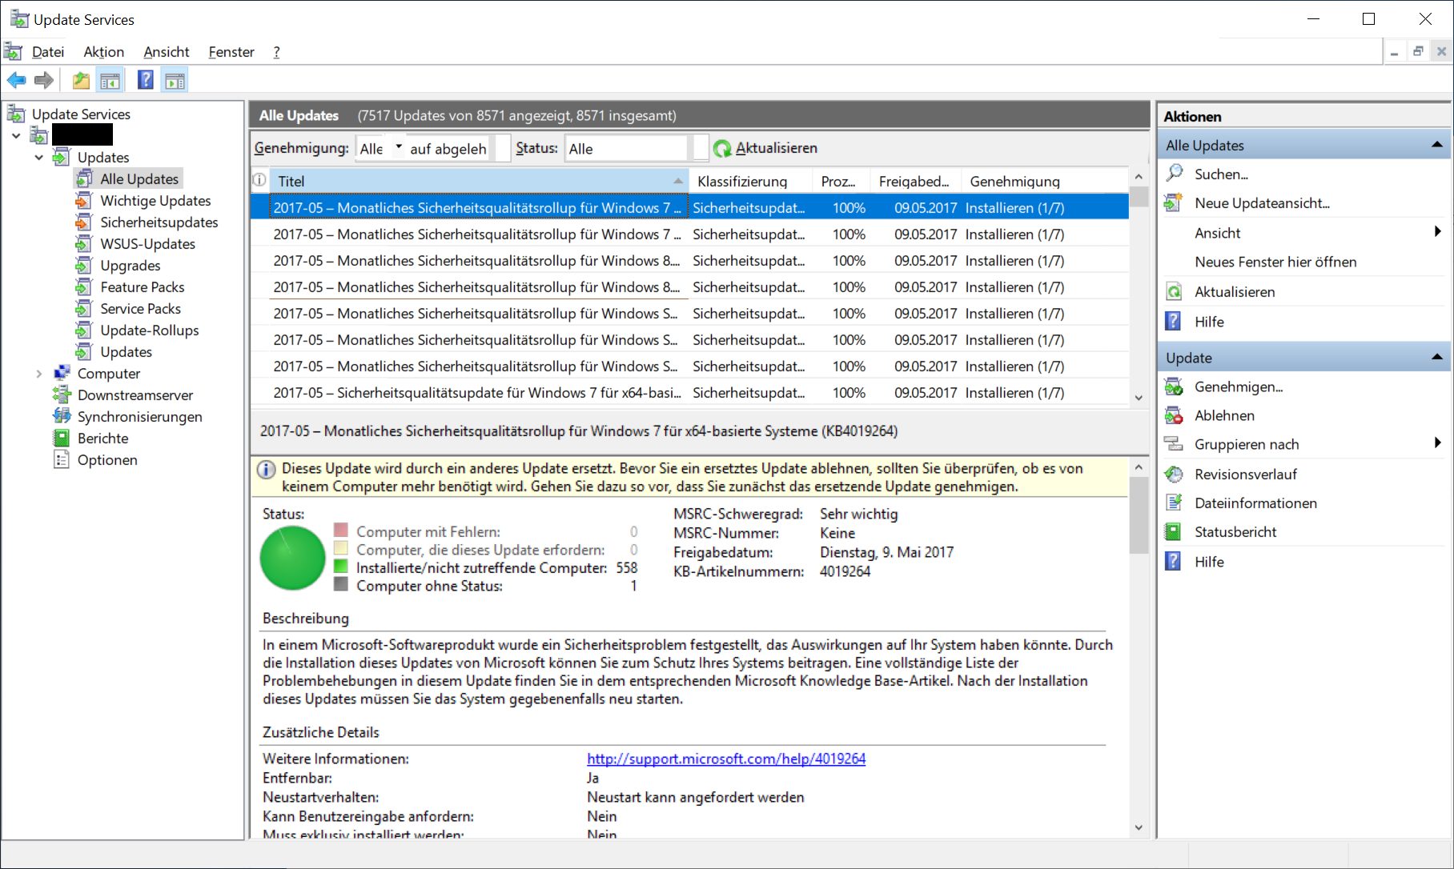
Task: Click the green Aktualisieren refresh icon
Action: pos(722,149)
